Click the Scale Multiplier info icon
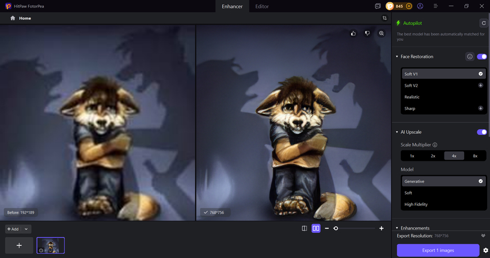 pos(435,145)
